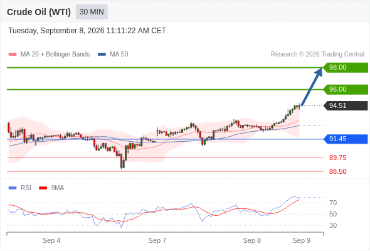Click the Research Trading Central copyright text

(x=317, y=55)
